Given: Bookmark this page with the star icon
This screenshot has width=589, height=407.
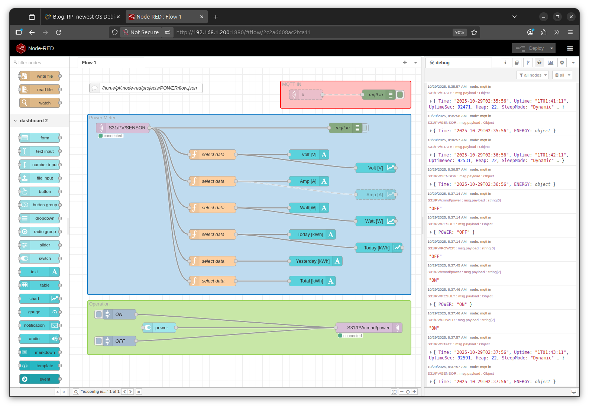Looking at the screenshot, I should 474,32.
